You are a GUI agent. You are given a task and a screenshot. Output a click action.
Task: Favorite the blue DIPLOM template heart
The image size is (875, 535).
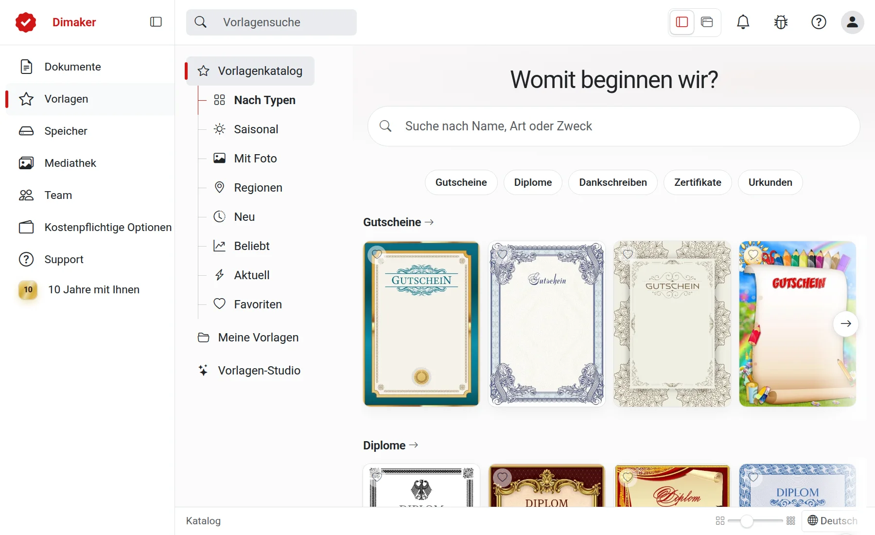[753, 477]
